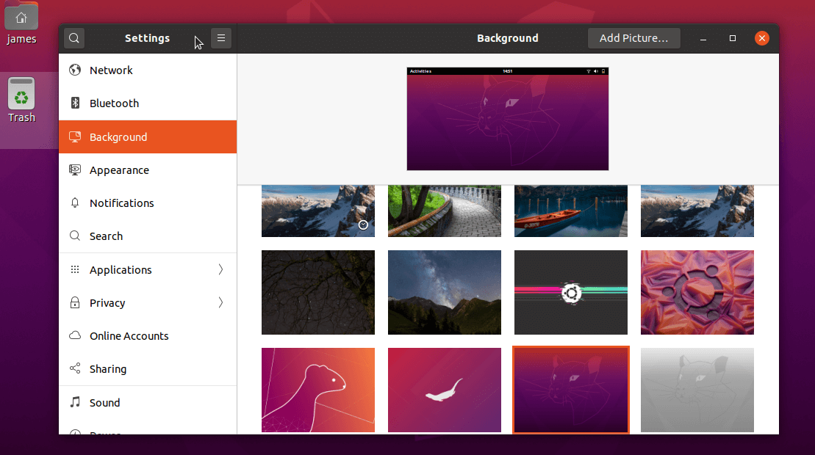The width and height of the screenshot is (815, 455).
Task: Click the Applications grid icon
Action: 75,269
